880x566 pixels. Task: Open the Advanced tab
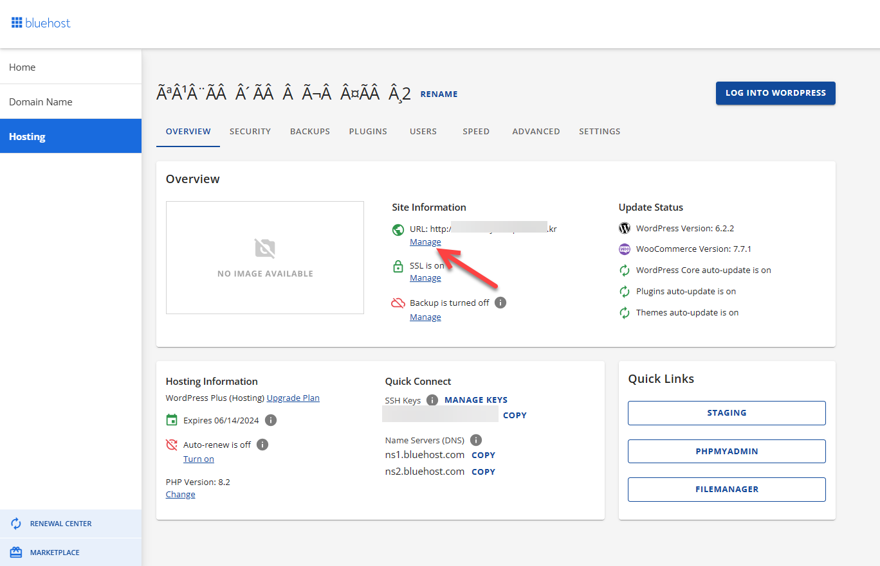(536, 131)
